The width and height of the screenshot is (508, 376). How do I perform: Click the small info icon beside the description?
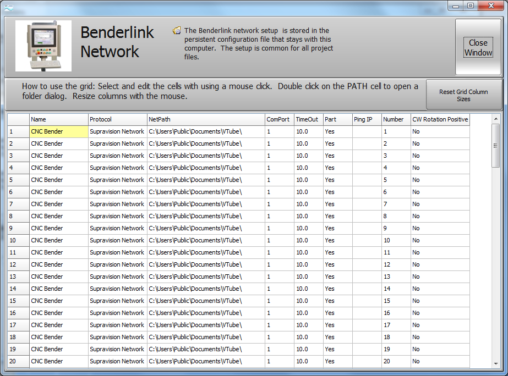coord(177,31)
